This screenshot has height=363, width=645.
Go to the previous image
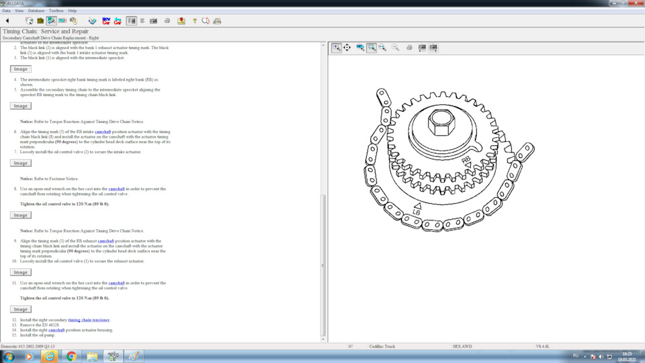[422, 48]
